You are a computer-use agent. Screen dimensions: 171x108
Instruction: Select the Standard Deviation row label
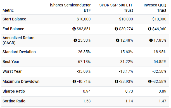pyautogui.click(x=19, y=52)
